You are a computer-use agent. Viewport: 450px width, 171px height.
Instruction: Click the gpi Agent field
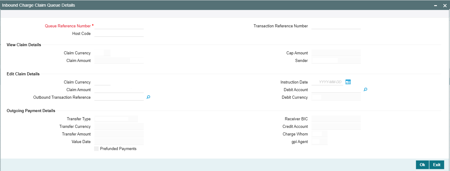(319, 142)
